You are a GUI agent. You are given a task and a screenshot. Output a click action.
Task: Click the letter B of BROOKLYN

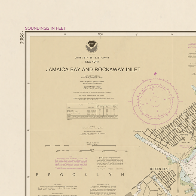tap(37, 174)
